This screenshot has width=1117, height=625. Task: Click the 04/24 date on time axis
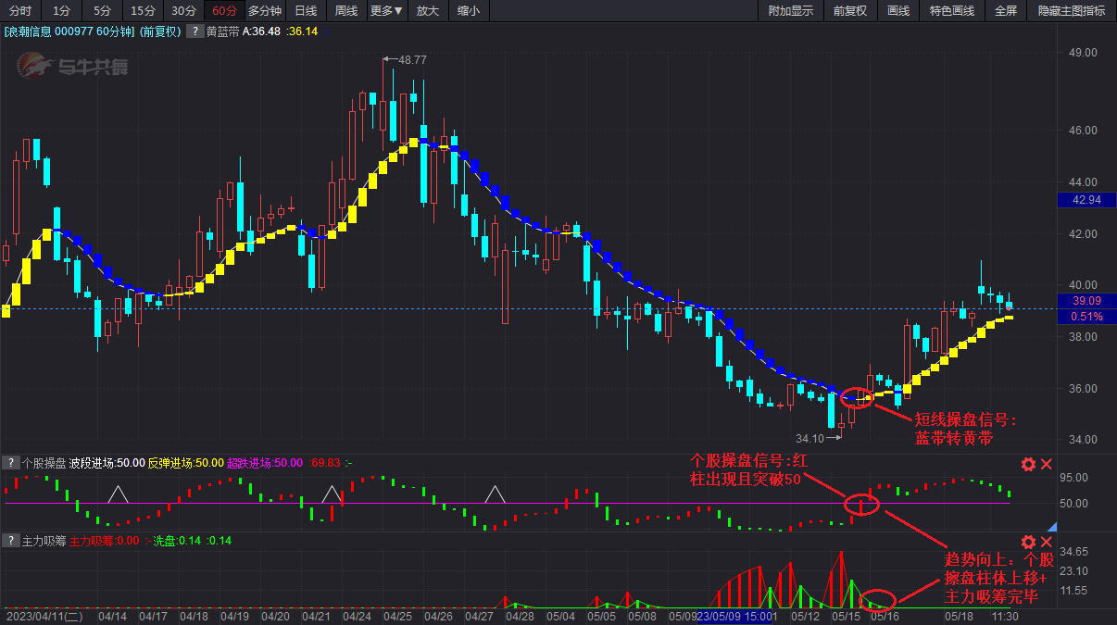point(358,616)
